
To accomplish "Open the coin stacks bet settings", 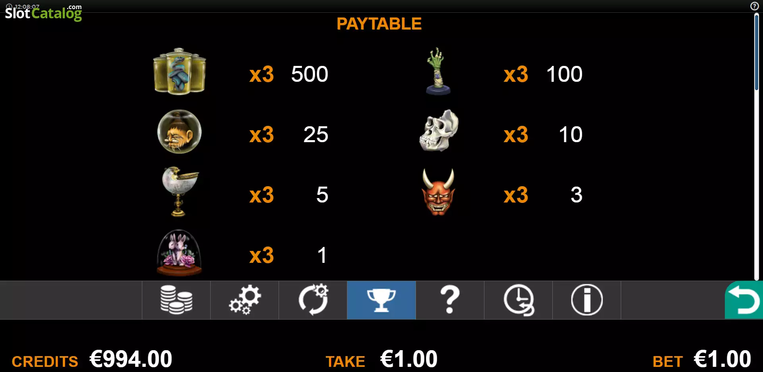I will pyautogui.click(x=176, y=300).
